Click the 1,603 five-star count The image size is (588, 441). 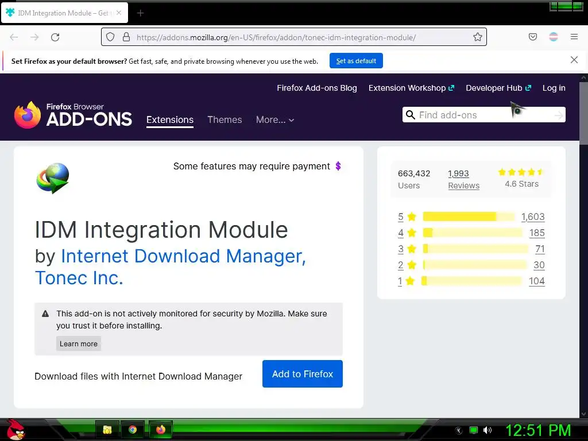point(533,216)
